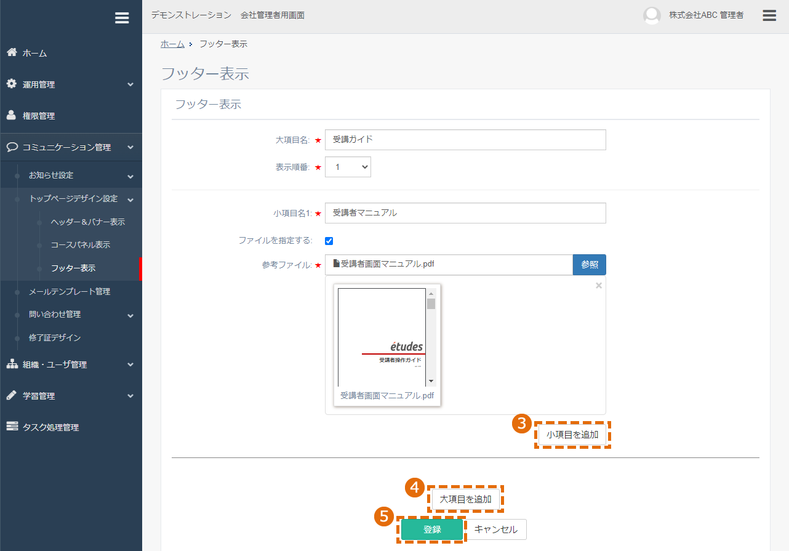Click the 参照 browse button

[x=590, y=265]
